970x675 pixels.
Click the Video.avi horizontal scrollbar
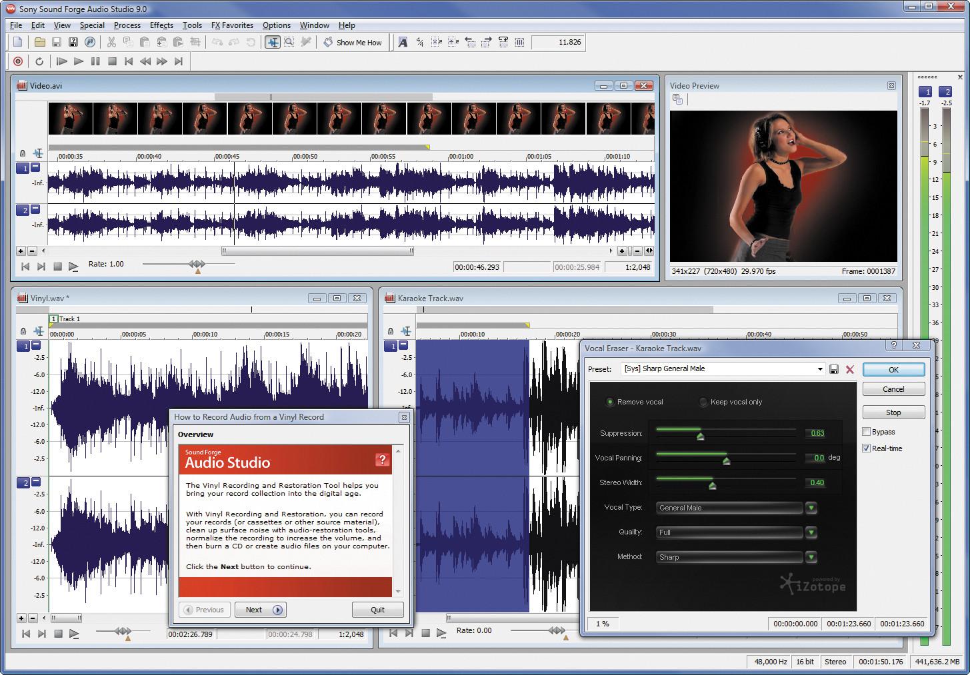coord(317,251)
